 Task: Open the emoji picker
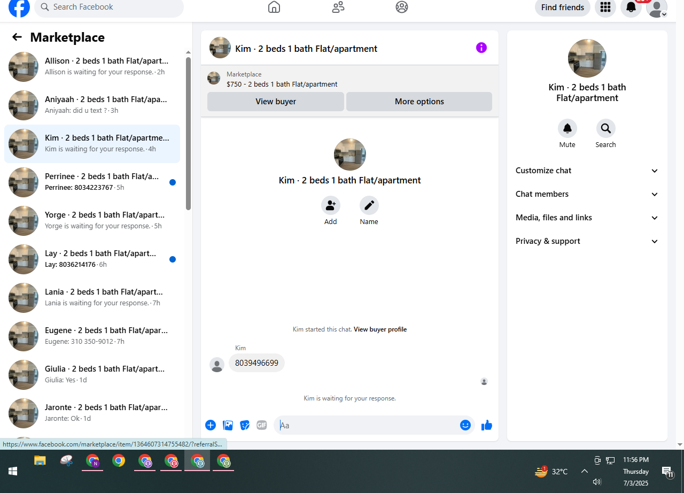pyautogui.click(x=465, y=425)
